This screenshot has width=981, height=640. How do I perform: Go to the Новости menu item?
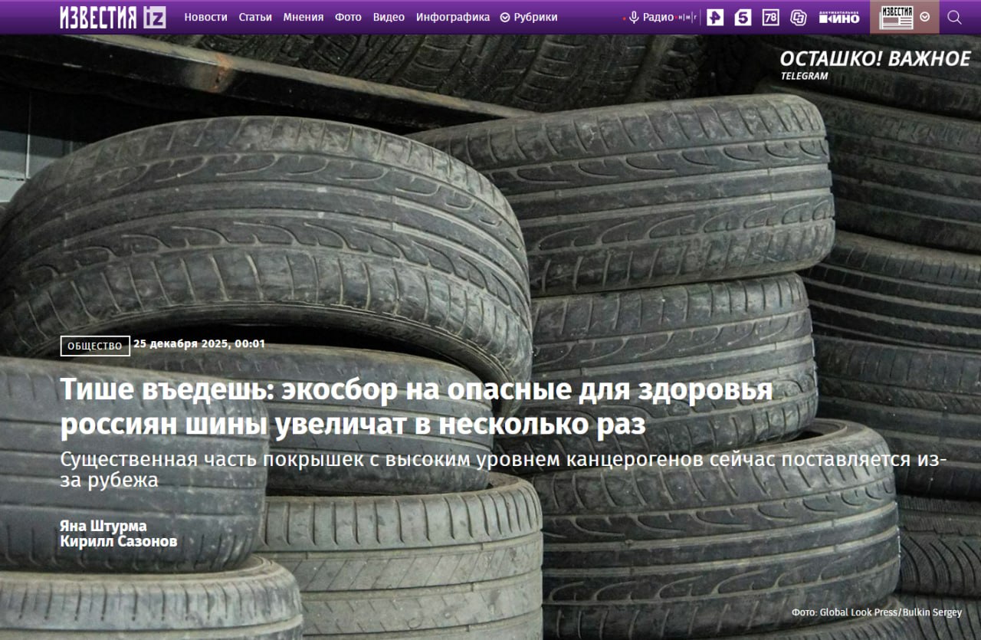(x=205, y=17)
